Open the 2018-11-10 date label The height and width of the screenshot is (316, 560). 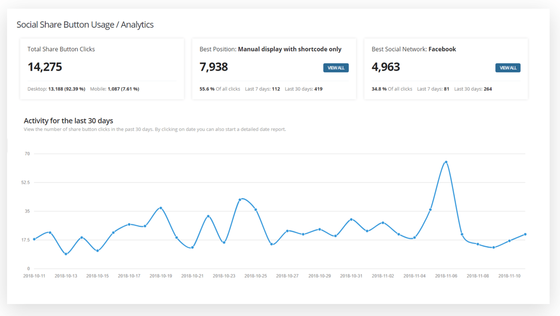click(509, 276)
